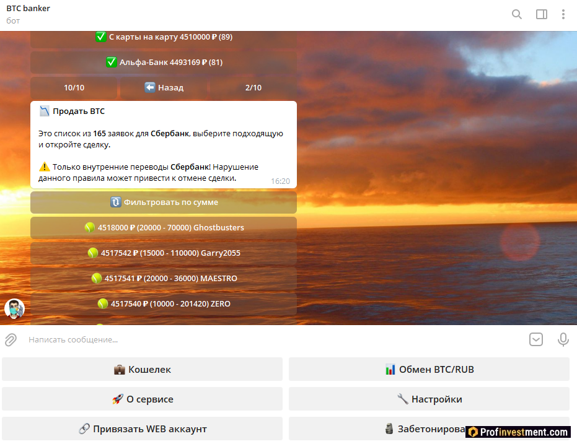Select the О сервисе button
This screenshot has width=577, height=444.
(x=142, y=399)
